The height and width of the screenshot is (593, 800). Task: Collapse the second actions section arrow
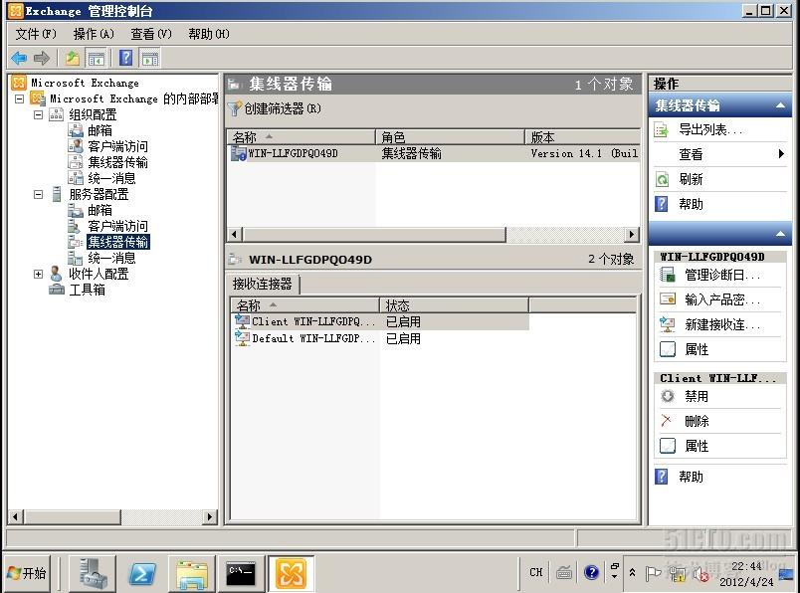[x=780, y=234]
